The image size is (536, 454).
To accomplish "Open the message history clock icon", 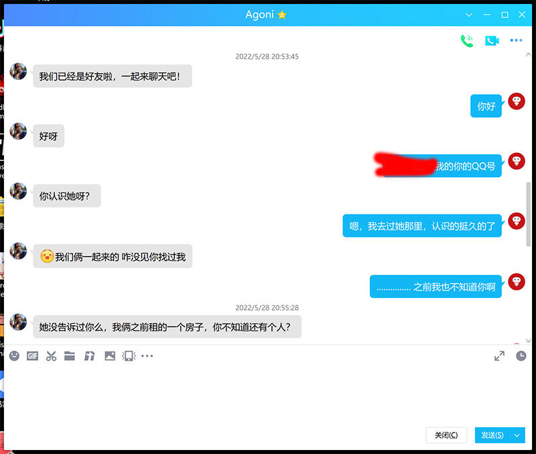I will click(521, 356).
